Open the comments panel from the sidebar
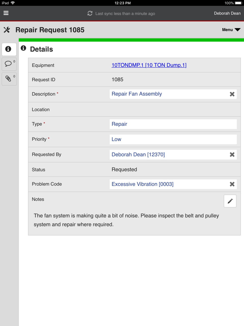This screenshot has width=244, height=326. click(9, 64)
